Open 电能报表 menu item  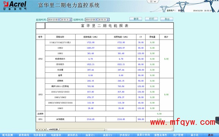[56, 135]
